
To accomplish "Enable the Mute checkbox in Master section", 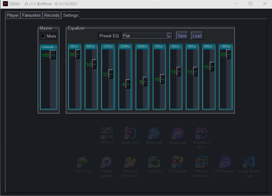I will coord(42,36).
